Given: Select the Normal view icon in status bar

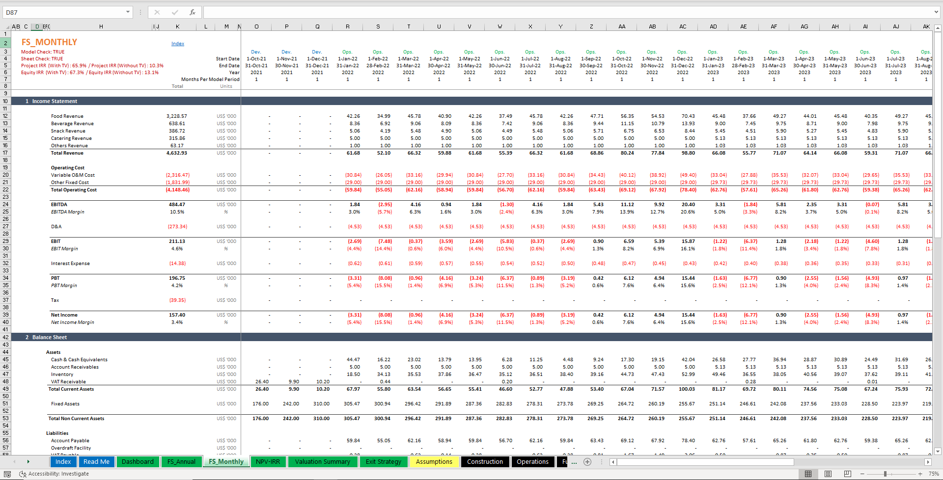Looking at the screenshot, I should (808, 474).
